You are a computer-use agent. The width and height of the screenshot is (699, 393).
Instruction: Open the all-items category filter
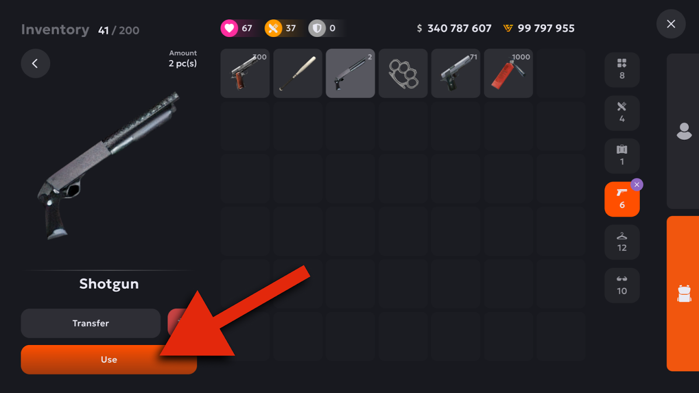point(622,70)
